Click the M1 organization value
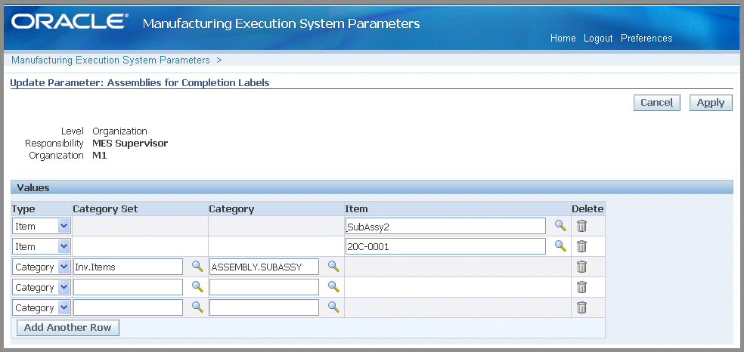The image size is (744, 352). pos(100,156)
